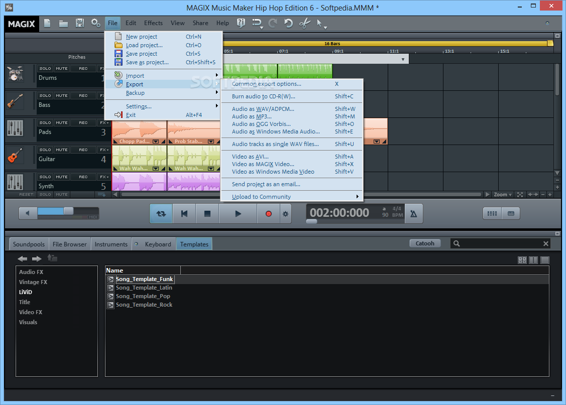Arm REC on the Guitar track
This screenshot has width=566, height=405.
coord(83,150)
